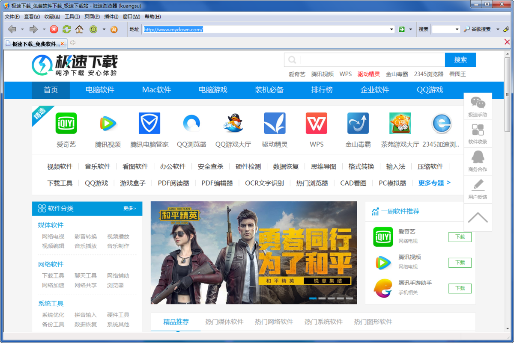Switch to 热门媒体软件 tab

224,322
